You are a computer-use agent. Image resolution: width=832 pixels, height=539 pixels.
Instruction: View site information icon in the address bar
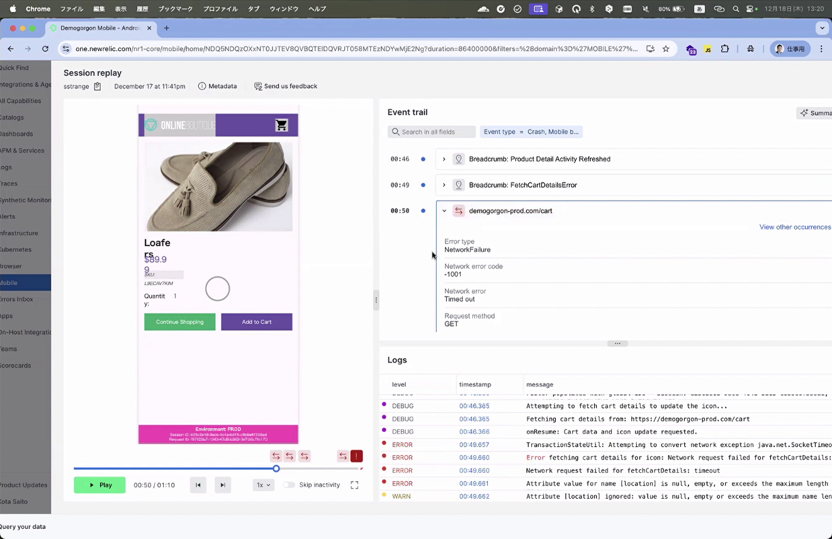click(x=66, y=48)
